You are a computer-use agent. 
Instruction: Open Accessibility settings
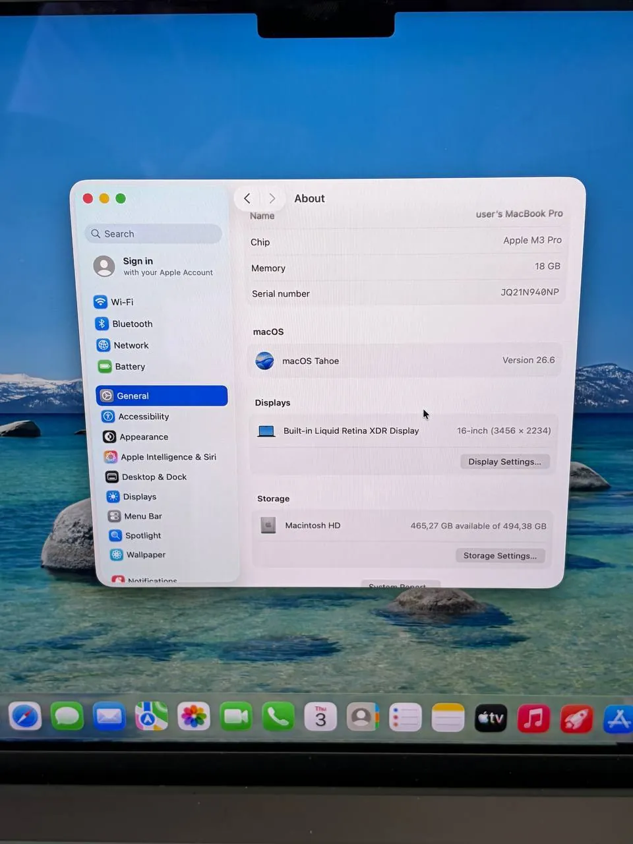point(135,417)
